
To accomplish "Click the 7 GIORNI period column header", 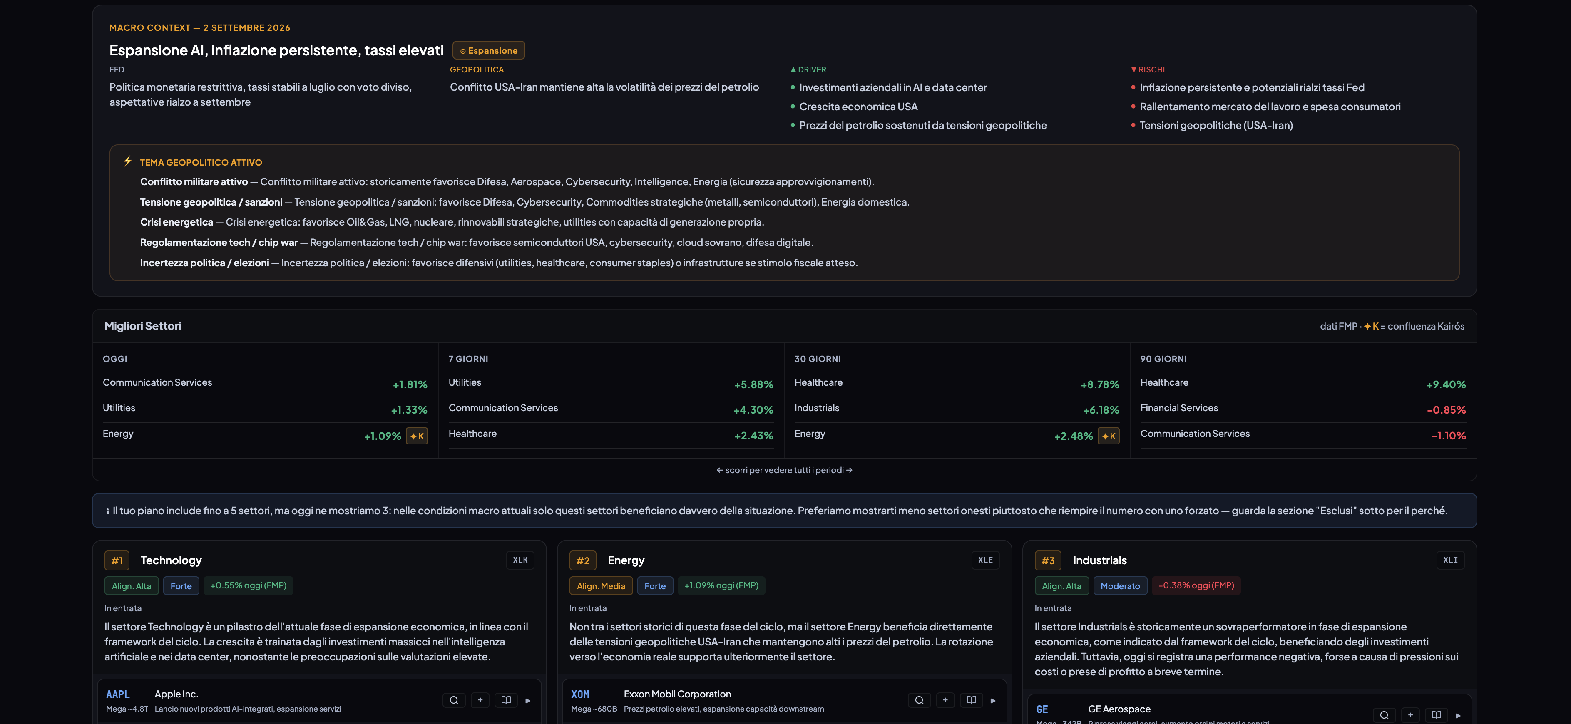I will coord(468,359).
